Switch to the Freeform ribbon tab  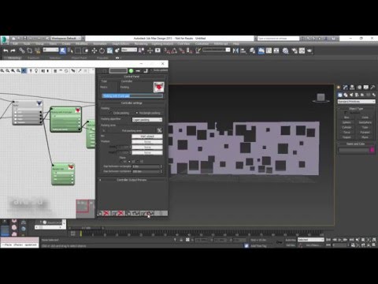coord(33,58)
